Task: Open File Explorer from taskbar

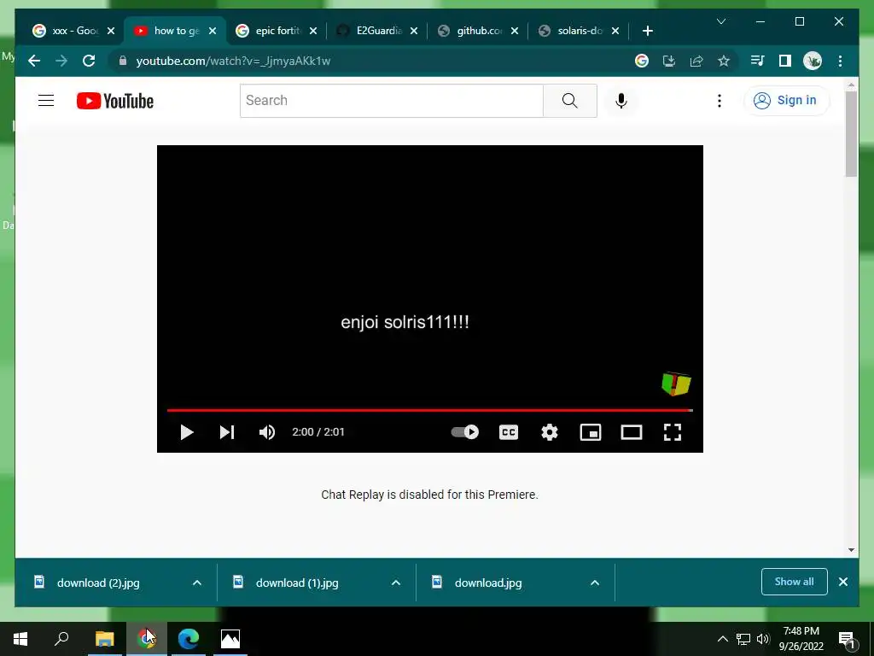Action: (x=104, y=639)
